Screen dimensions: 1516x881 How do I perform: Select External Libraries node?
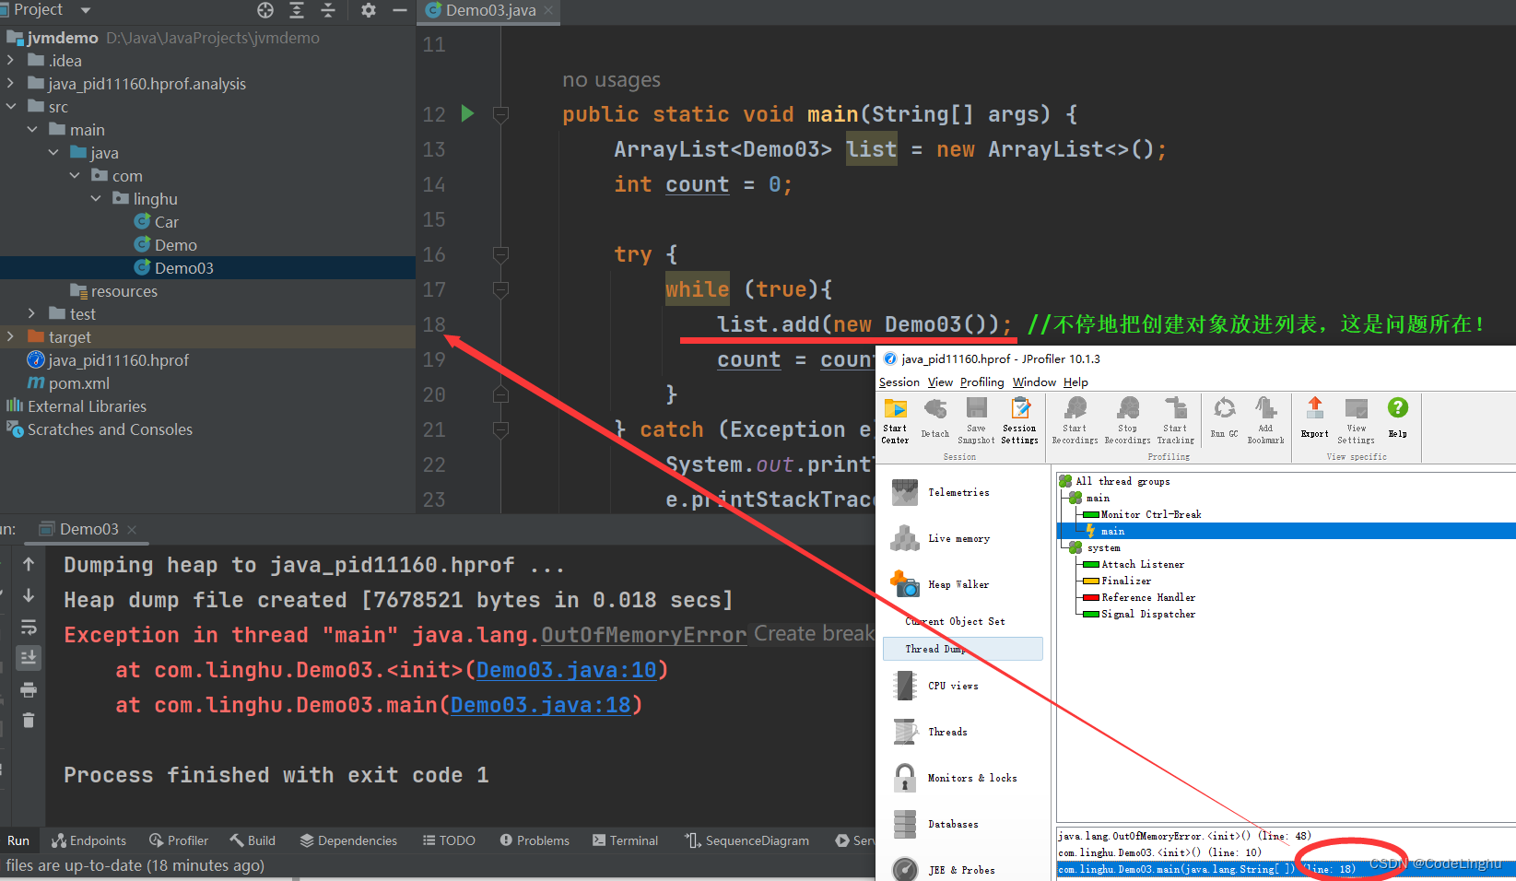76,405
